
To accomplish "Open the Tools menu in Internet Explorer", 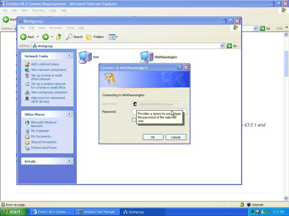I will (x=53, y=10).
